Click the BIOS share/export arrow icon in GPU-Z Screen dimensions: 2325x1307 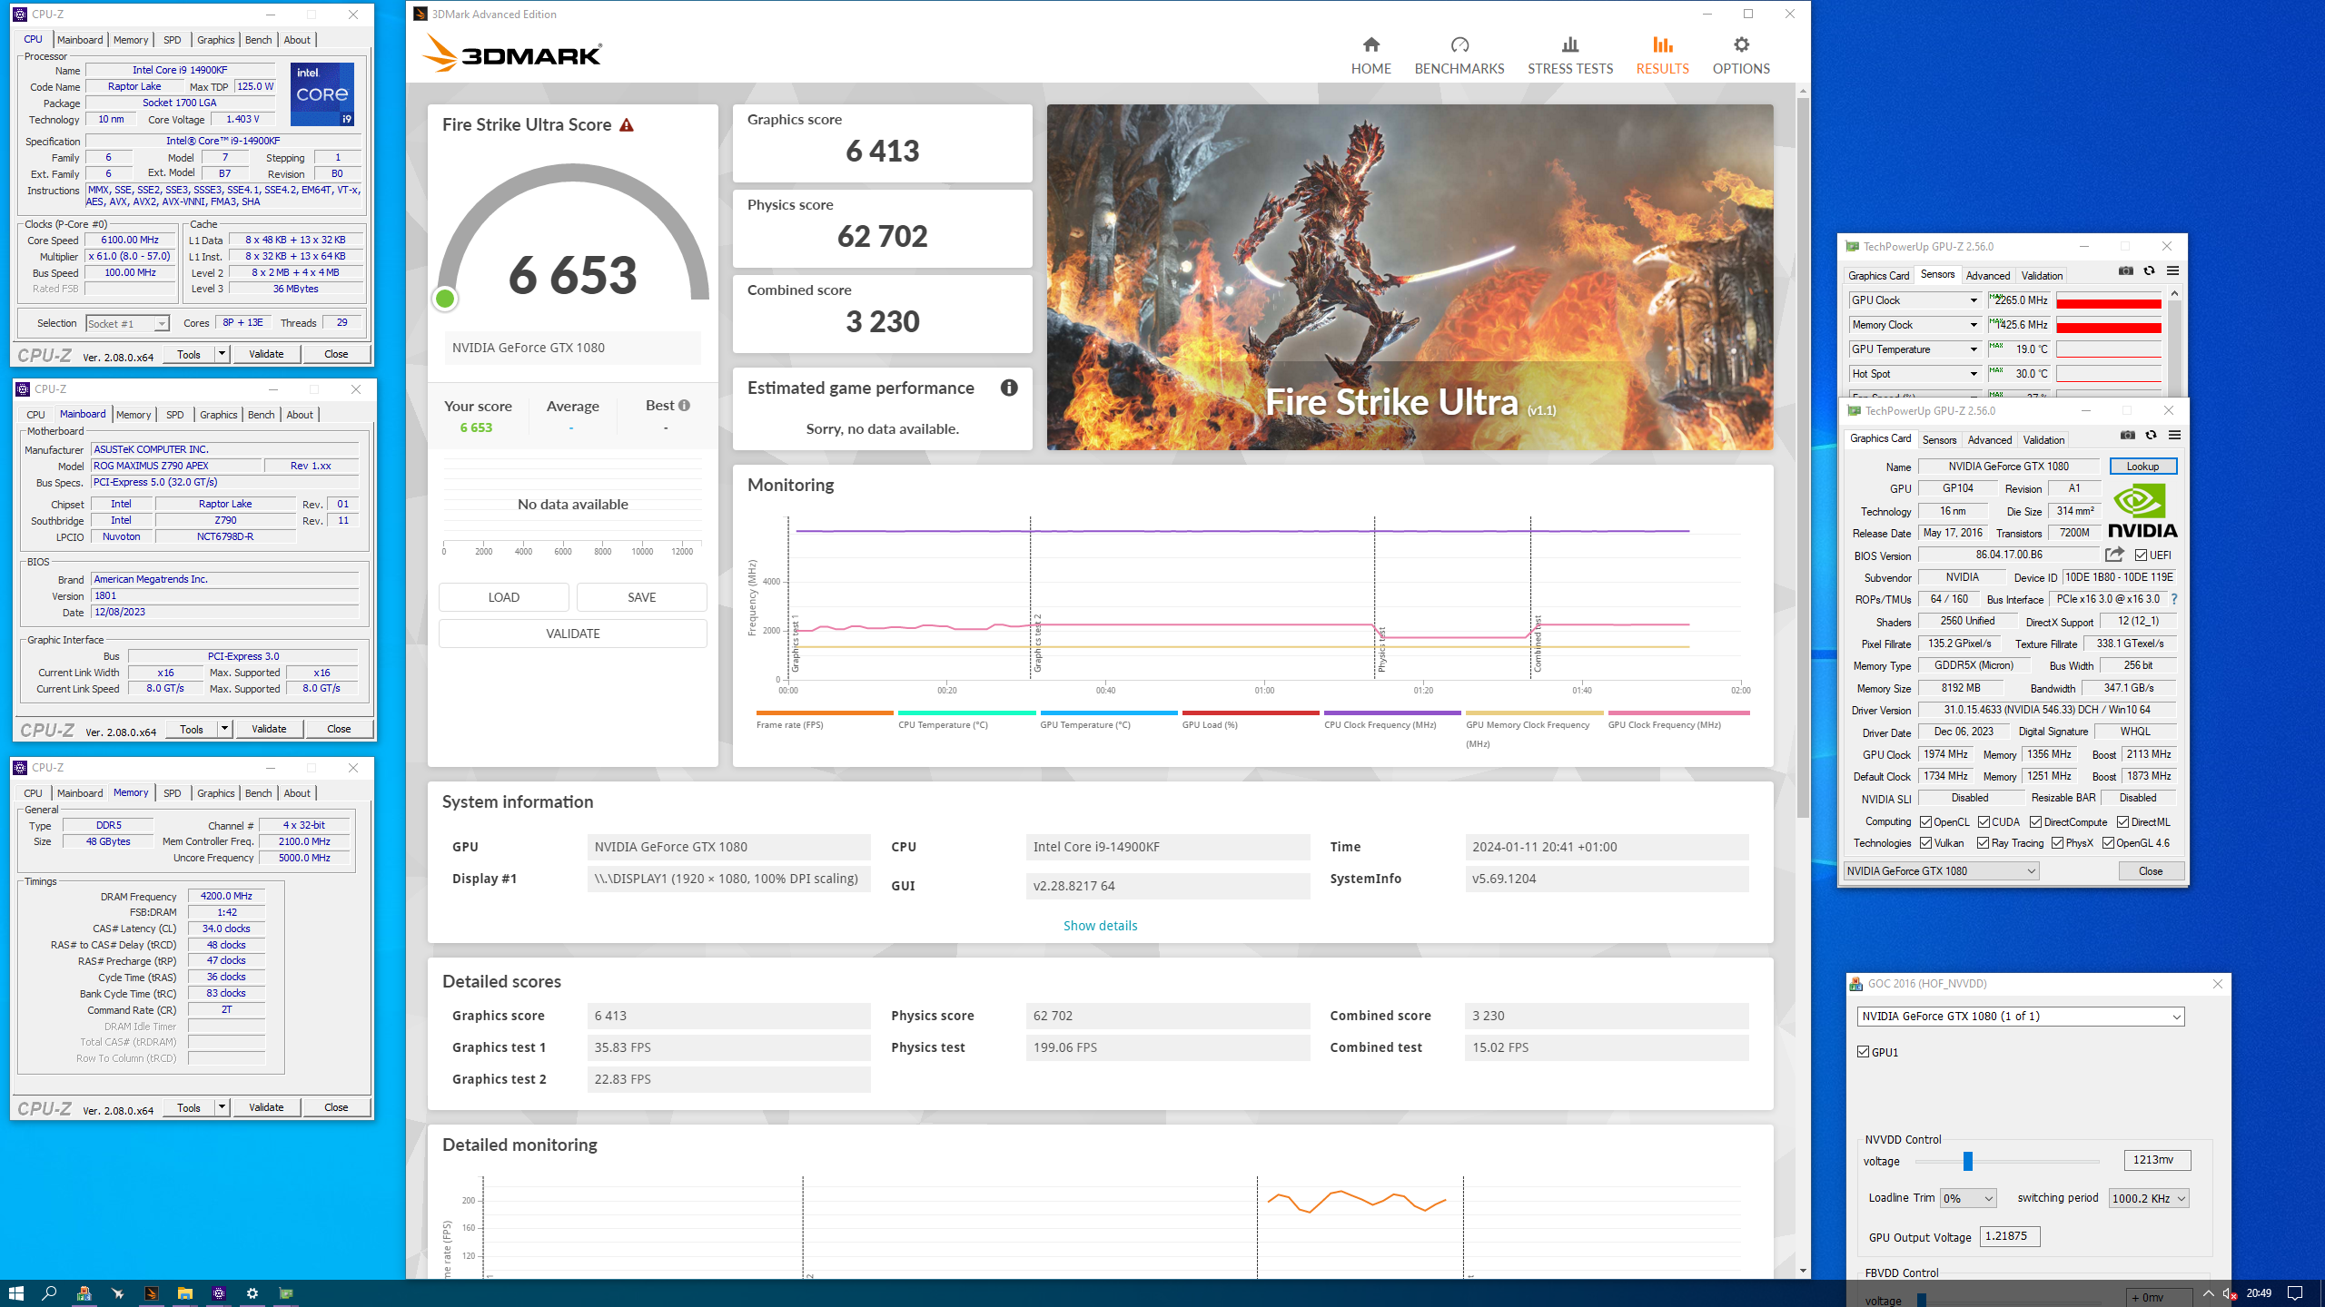click(2114, 555)
